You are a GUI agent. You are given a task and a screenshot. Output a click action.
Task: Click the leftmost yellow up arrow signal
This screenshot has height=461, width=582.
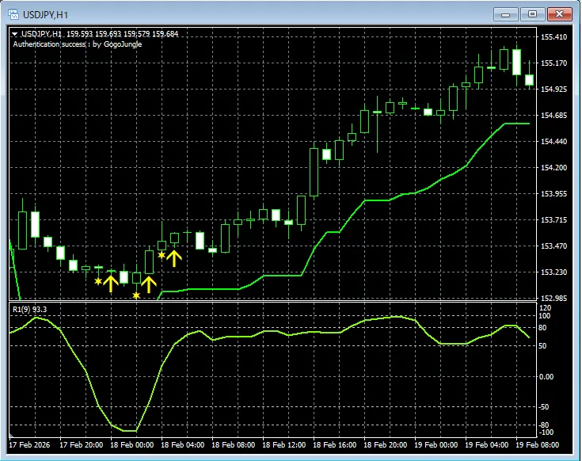pyautogui.click(x=111, y=282)
